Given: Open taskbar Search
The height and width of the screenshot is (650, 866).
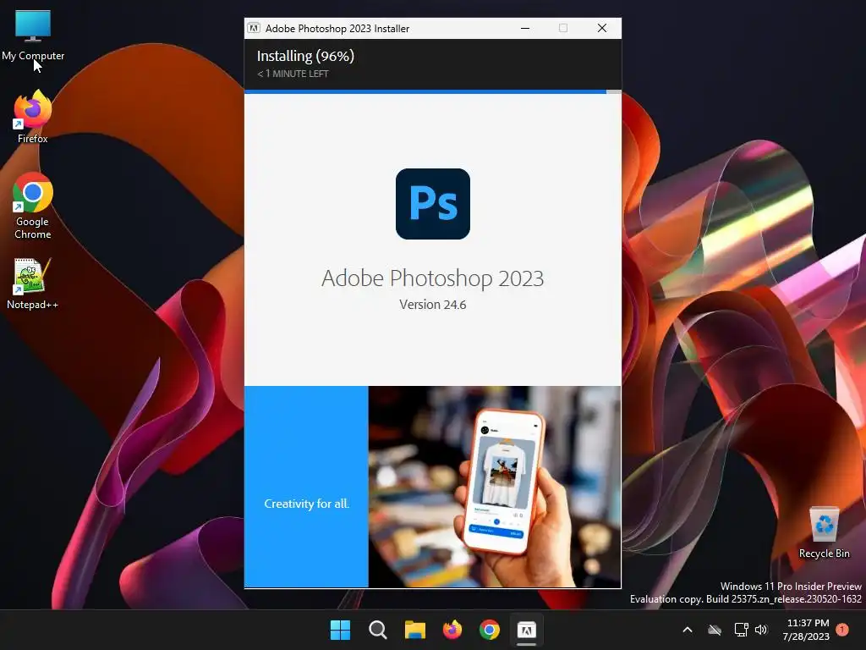Looking at the screenshot, I should pos(378,630).
